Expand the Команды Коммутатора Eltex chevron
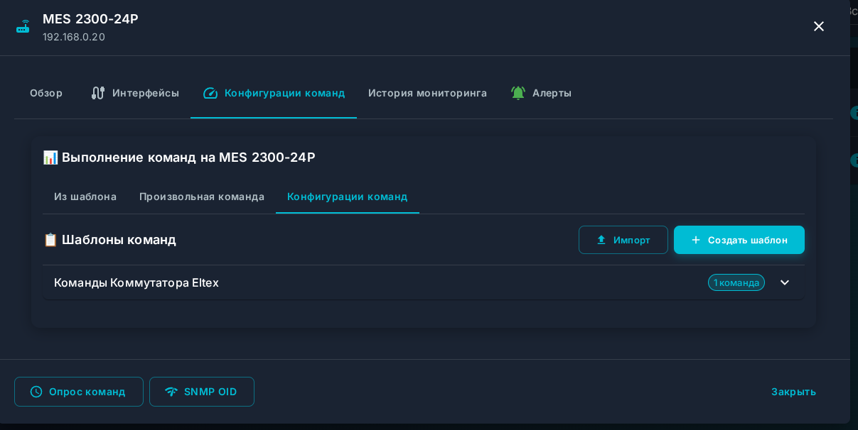Image resolution: width=858 pixels, height=430 pixels. 785,282
